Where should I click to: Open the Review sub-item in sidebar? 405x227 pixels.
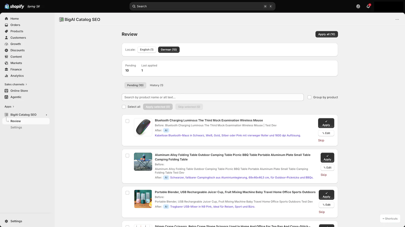pos(26,121)
